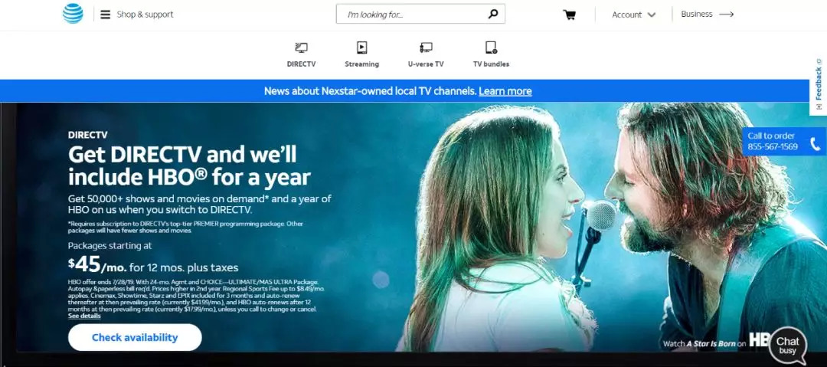Image resolution: width=827 pixels, height=367 pixels.
Task: Click the Packages starting at text
Action: [x=110, y=245]
